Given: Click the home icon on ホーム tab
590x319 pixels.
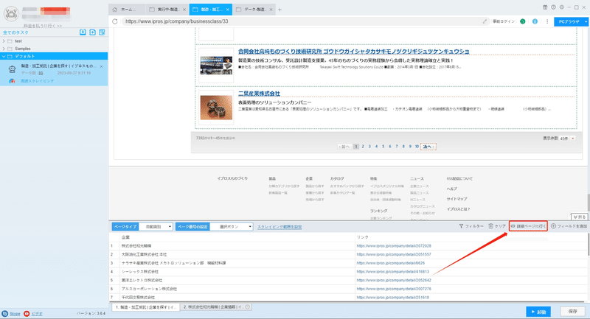Looking at the screenshot, I should pyautogui.click(x=115, y=10).
